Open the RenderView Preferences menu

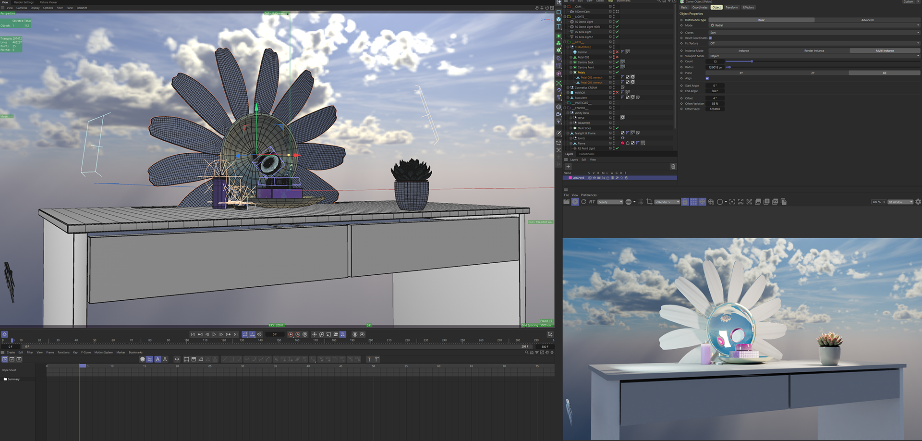pos(589,195)
